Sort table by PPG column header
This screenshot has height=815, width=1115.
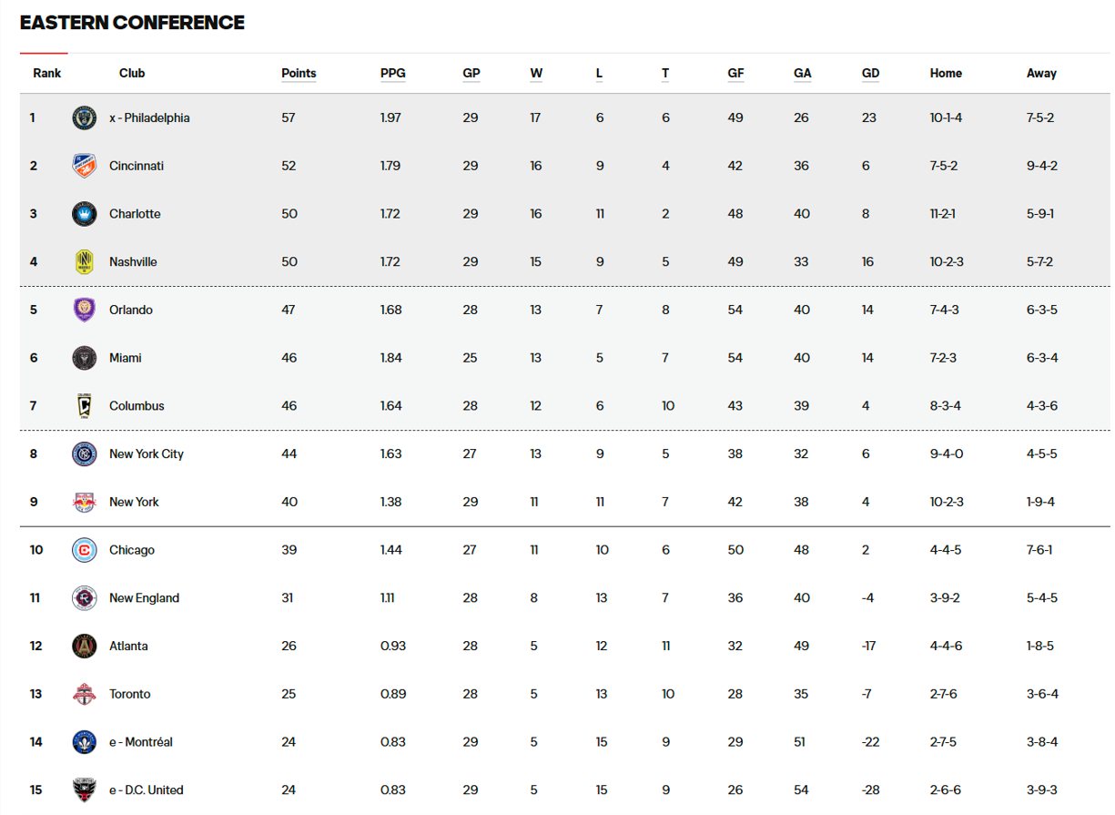[393, 74]
